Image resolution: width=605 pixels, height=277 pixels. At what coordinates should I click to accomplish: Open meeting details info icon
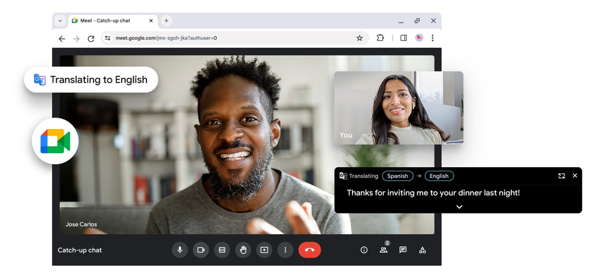(x=364, y=250)
